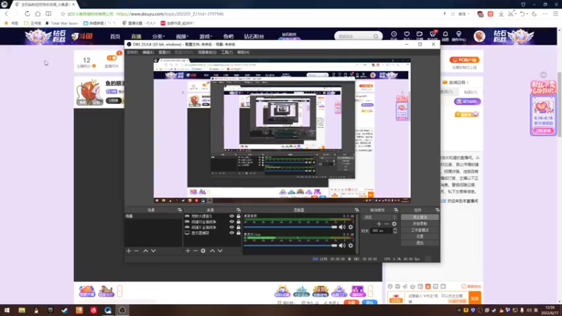Expand the 分类 dropdown in the Douyu navigation

click(158, 37)
